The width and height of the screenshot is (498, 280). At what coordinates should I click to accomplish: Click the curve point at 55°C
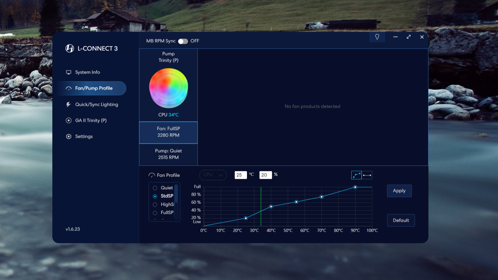(296, 202)
